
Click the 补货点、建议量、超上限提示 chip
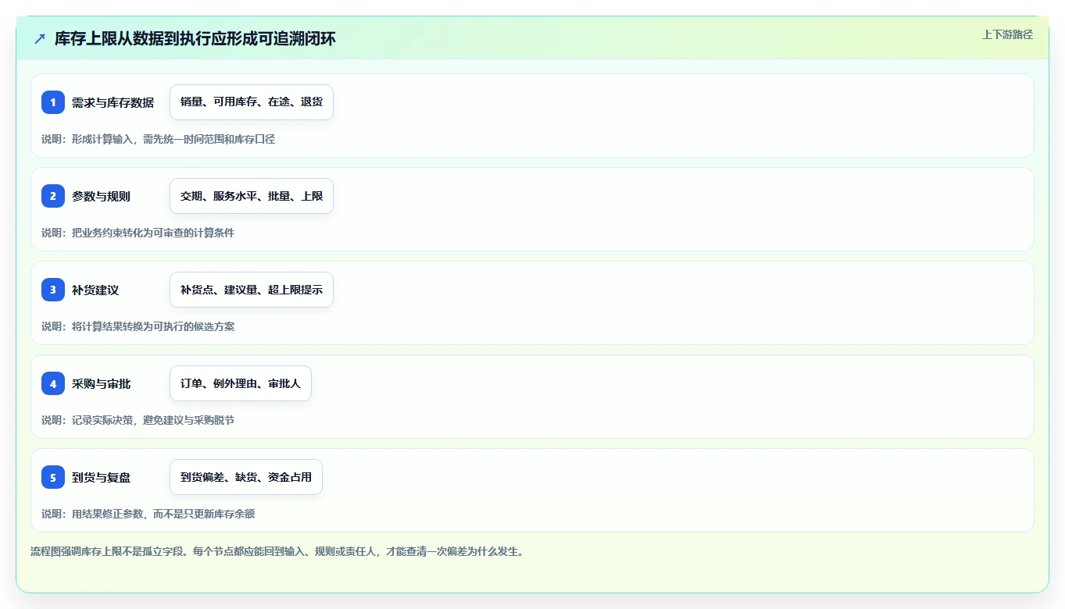(252, 290)
